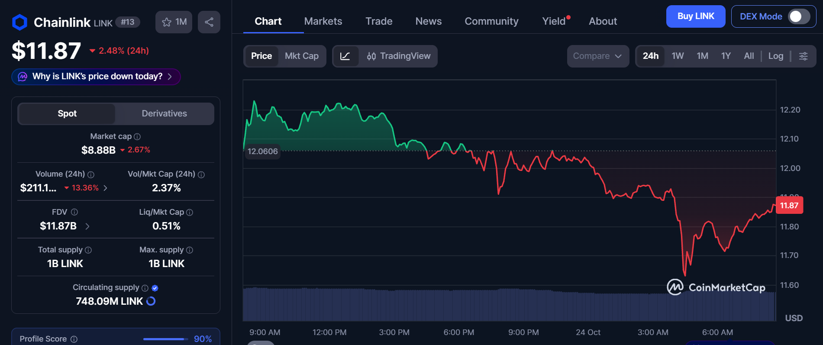Click the 11.87 current price label
Viewport: 823px width, 345px height.
[790, 205]
